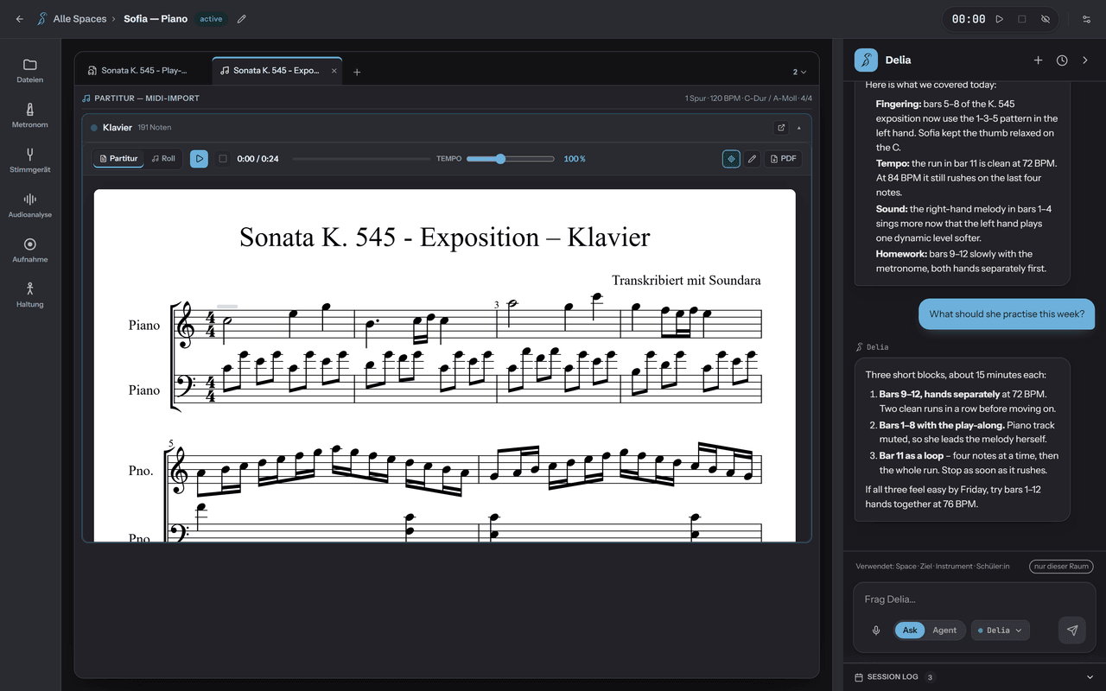Collapse the Delia panel with chevron
Viewport: 1106px width, 691px height.
coord(1085,60)
